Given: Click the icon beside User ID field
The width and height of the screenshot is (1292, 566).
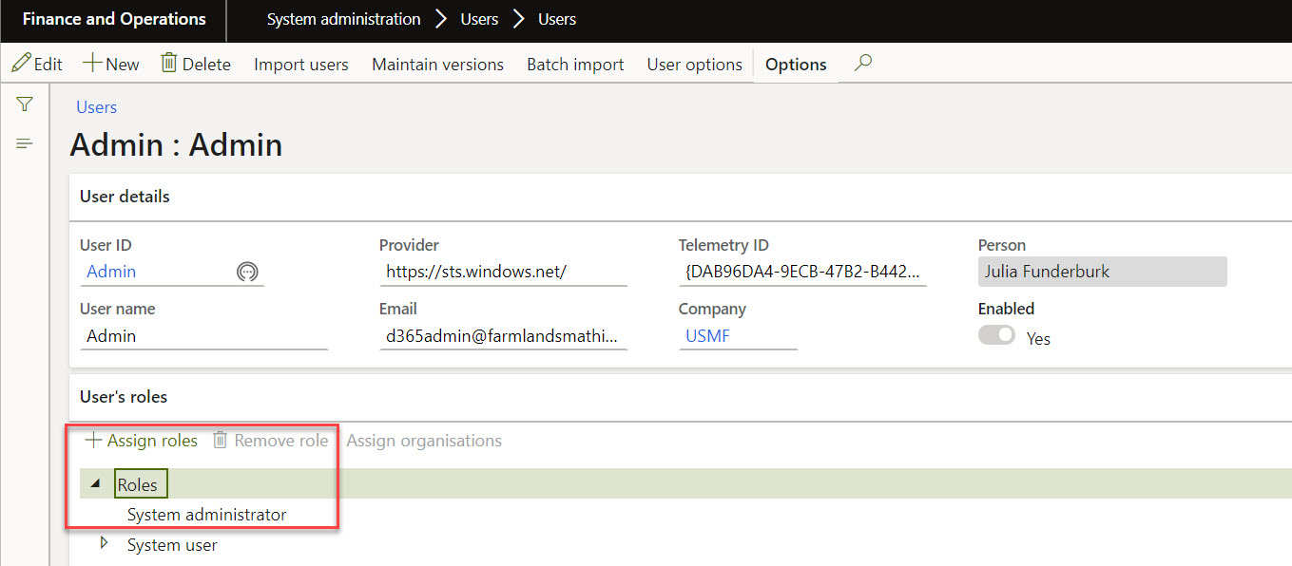Looking at the screenshot, I should pyautogui.click(x=247, y=273).
